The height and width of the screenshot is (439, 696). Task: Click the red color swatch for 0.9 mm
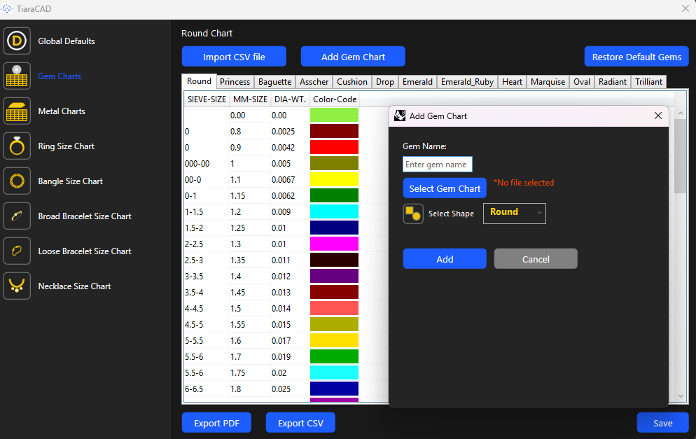(x=334, y=147)
